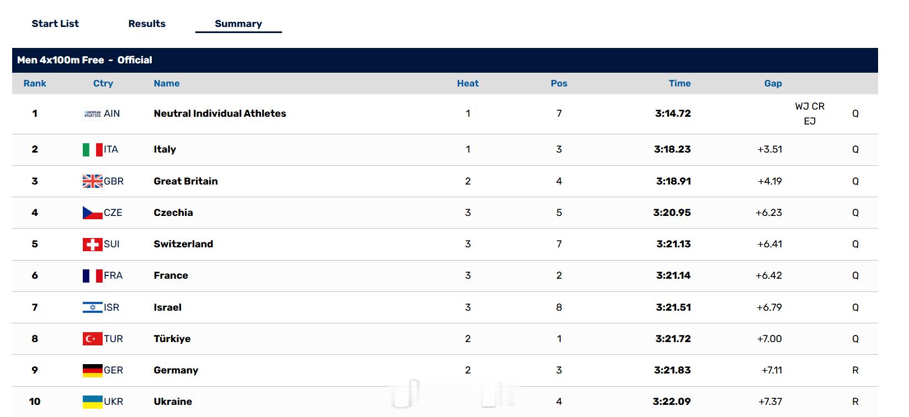This screenshot has height=417, width=909.
Task: Click the Czechia flag icon
Action: (x=93, y=213)
